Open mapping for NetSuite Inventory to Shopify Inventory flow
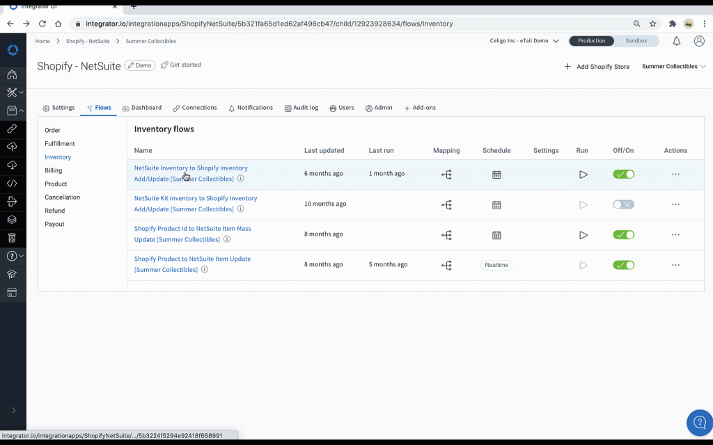713x445 pixels. click(x=446, y=175)
